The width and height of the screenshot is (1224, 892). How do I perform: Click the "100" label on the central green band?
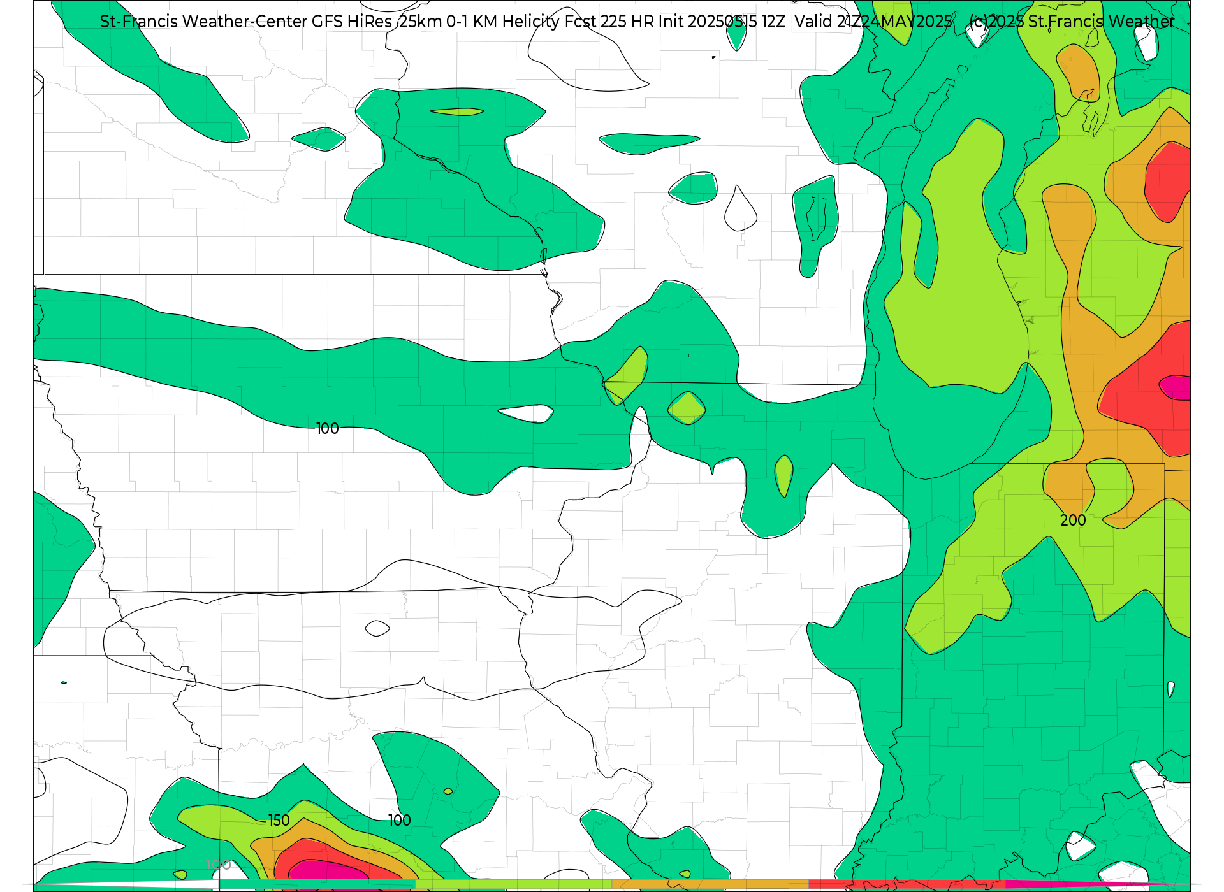[328, 429]
